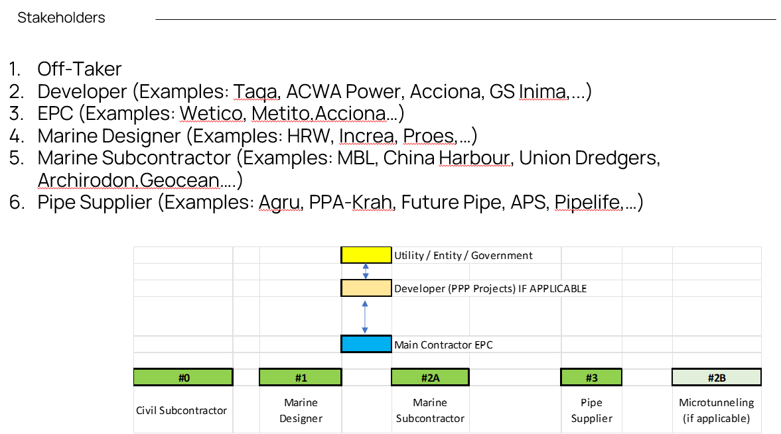
Task: Select the green #2A cell
Action: tap(431, 377)
